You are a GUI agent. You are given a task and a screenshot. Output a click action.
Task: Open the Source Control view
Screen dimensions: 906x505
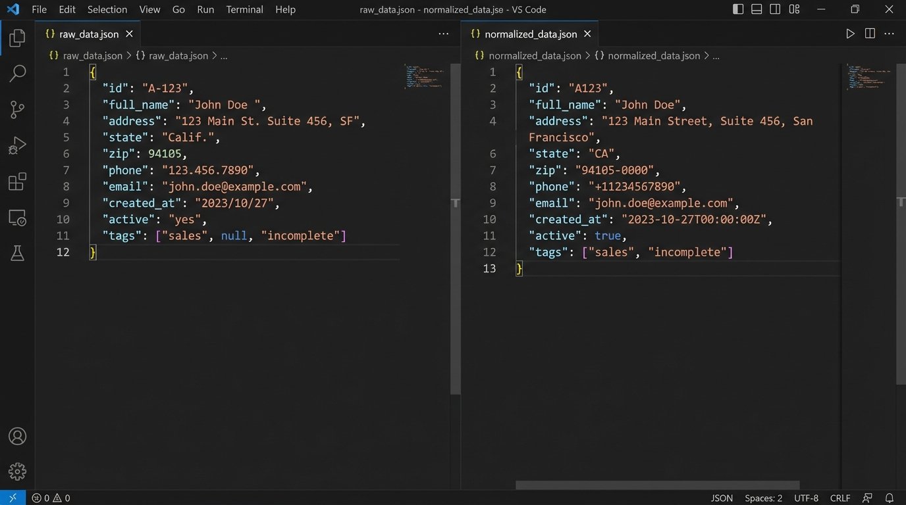tap(17, 110)
